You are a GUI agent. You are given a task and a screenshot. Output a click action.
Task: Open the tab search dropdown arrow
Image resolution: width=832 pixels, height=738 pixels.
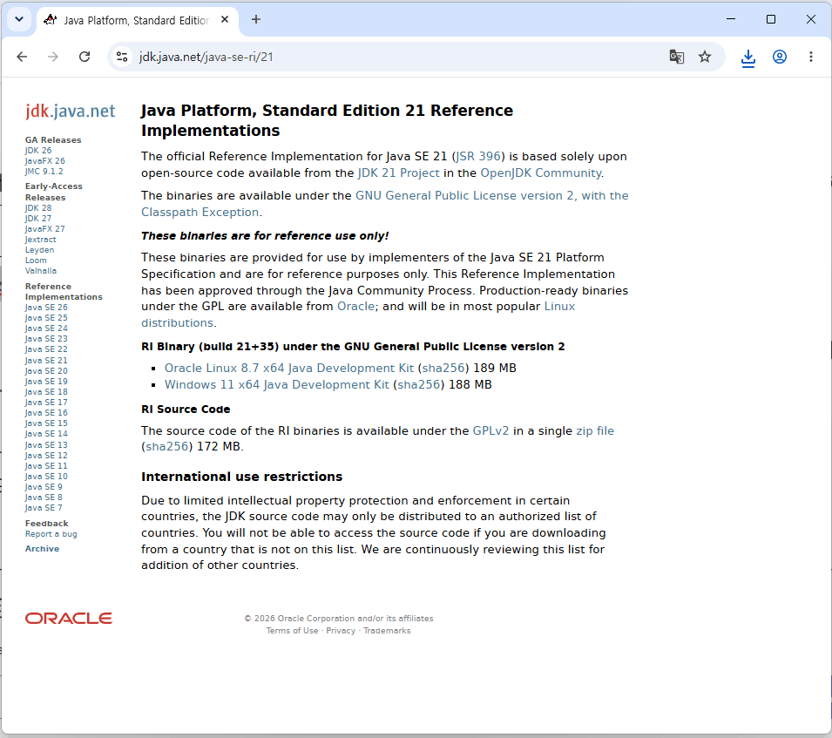click(x=19, y=20)
